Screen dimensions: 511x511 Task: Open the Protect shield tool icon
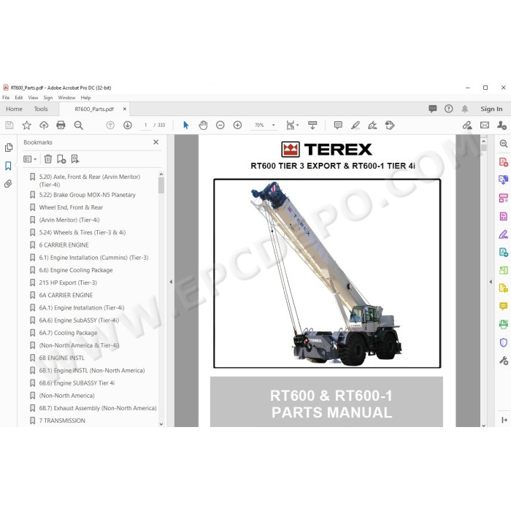[x=504, y=342]
